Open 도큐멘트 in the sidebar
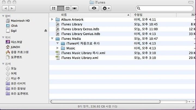 [14, 57]
